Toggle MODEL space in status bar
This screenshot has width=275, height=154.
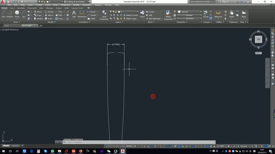tap(129, 146)
